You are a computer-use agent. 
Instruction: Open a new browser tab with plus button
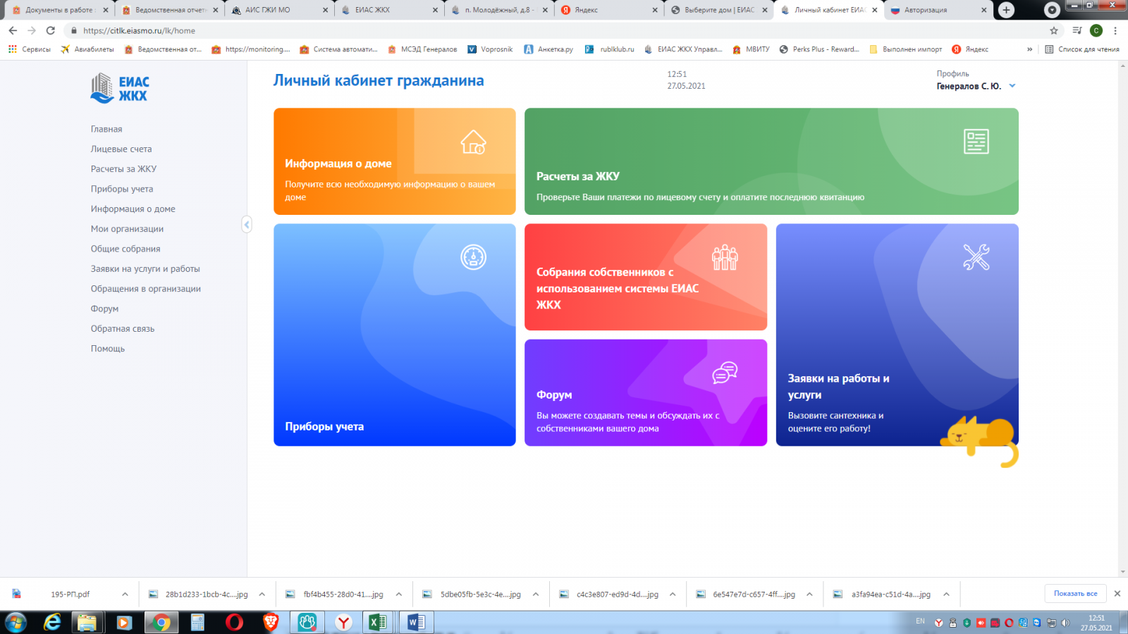pos(1007,10)
